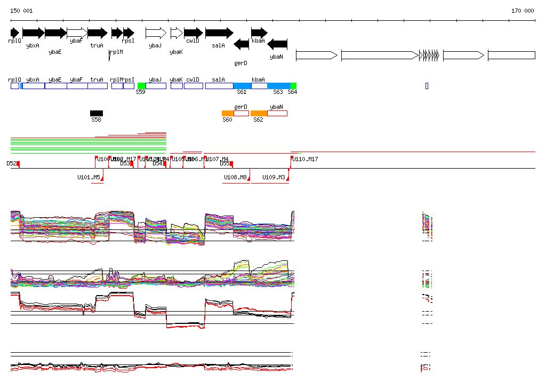The image size is (546, 381).
Task: Select the white ybaJ gene arrow
Action: pos(156,33)
